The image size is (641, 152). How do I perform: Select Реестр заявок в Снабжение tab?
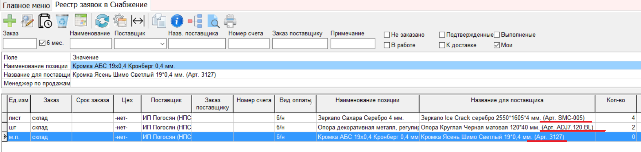coord(101,5)
